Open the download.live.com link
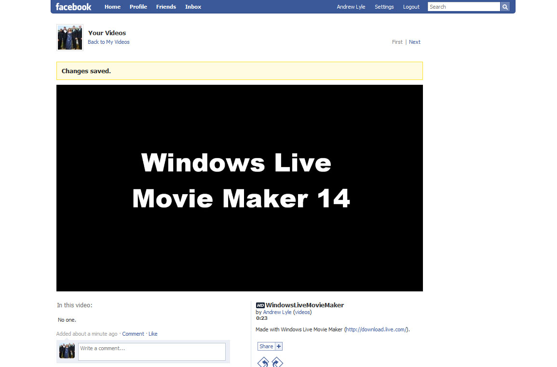The height and width of the screenshot is (367, 557). coord(376,329)
